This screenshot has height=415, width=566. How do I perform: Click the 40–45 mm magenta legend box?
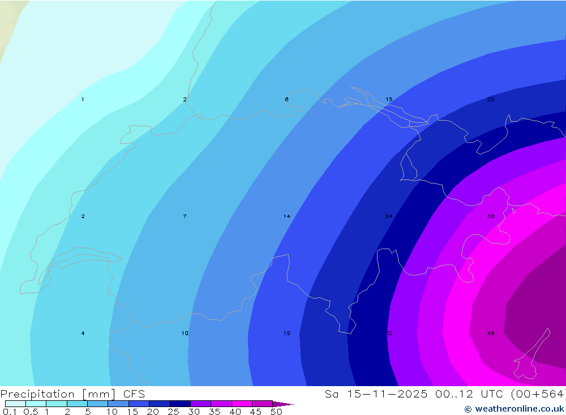tap(242, 404)
